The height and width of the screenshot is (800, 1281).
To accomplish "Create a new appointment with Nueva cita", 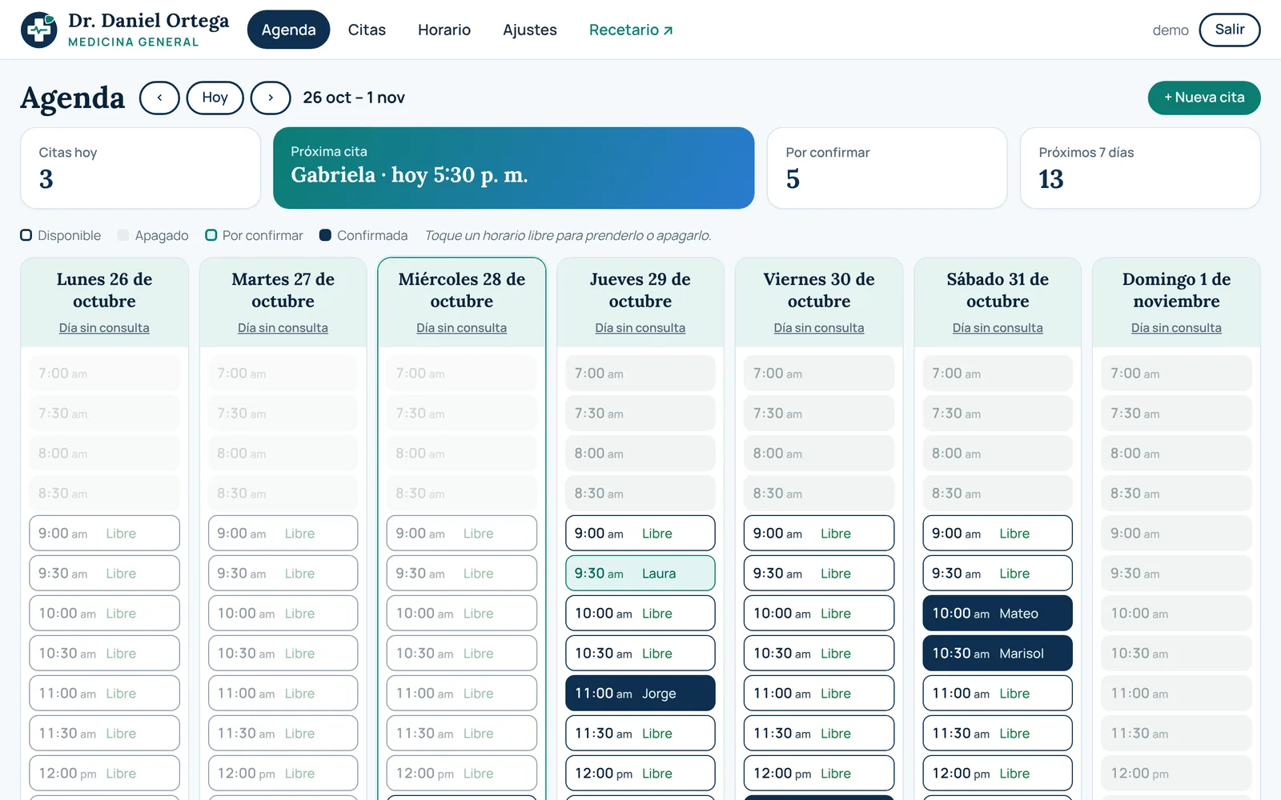I will (1204, 98).
